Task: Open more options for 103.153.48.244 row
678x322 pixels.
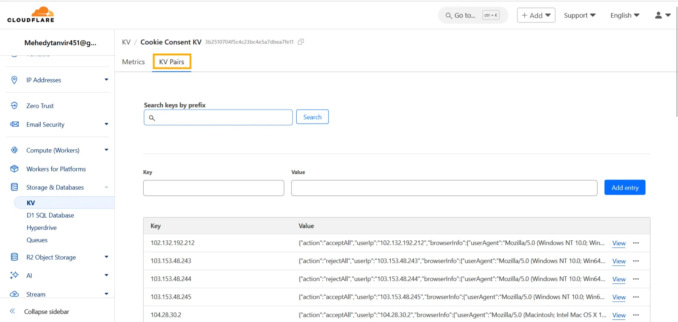Action: click(x=636, y=279)
